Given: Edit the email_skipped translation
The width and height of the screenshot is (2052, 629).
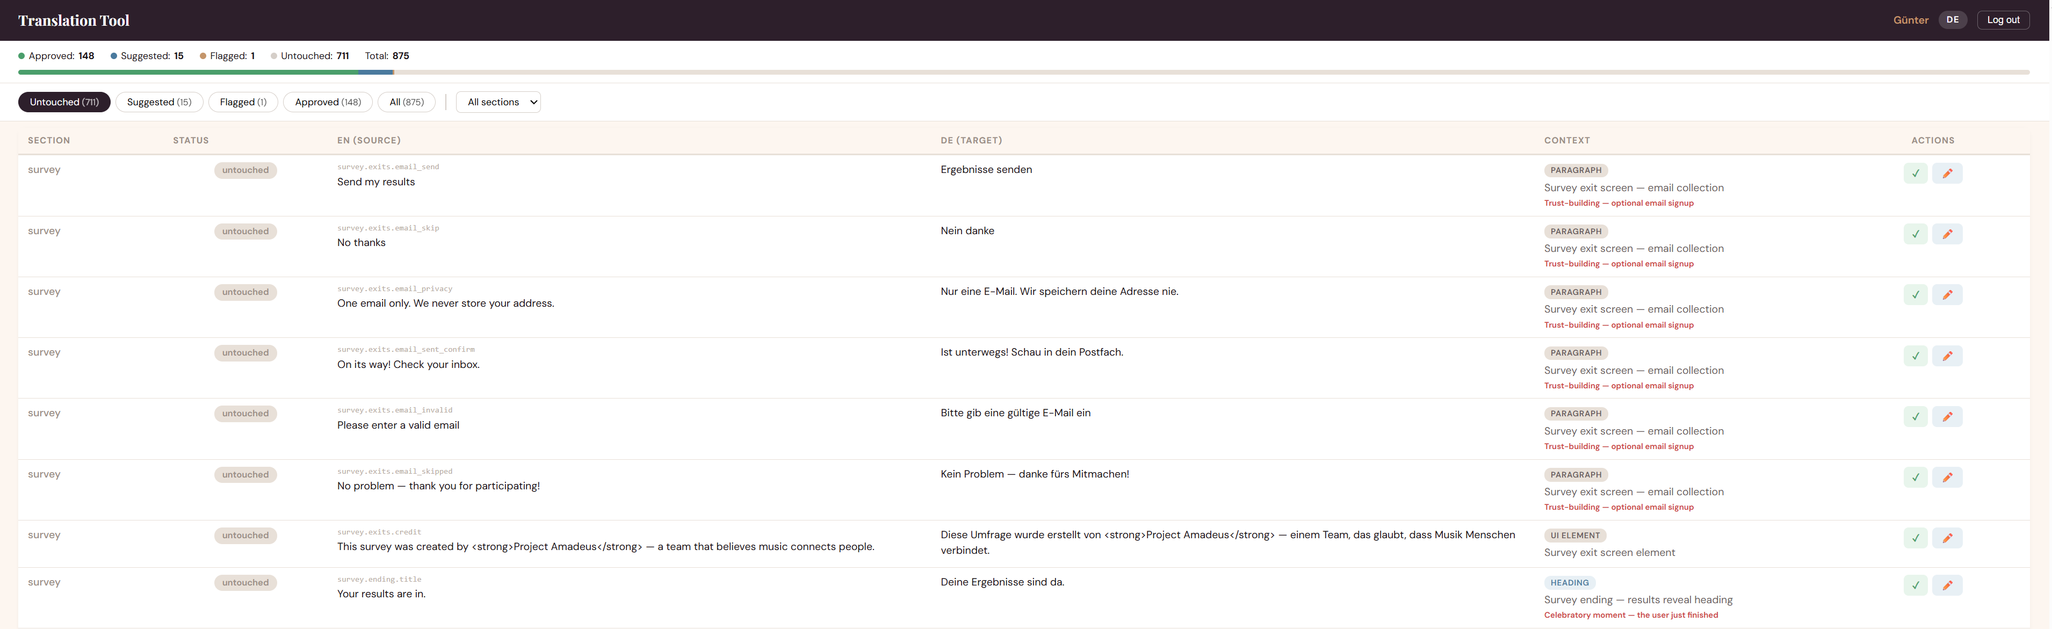Looking at the screenshot, I should (1948, 477).
